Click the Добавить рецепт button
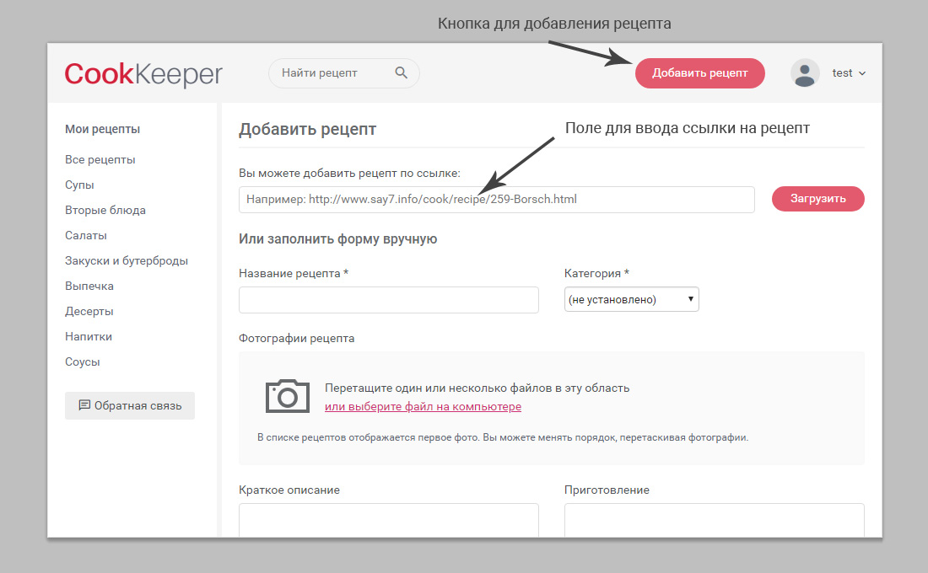The width and height of the screenshot is (928, 573). click(x=699, y=73)
